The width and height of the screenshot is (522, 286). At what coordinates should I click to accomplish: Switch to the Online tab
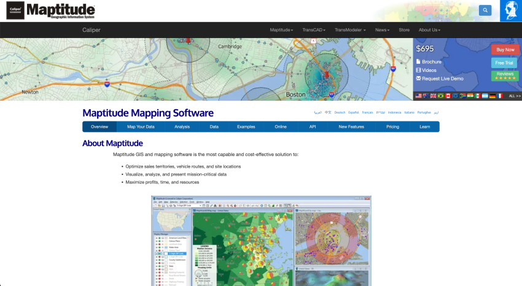coord(281,126)
